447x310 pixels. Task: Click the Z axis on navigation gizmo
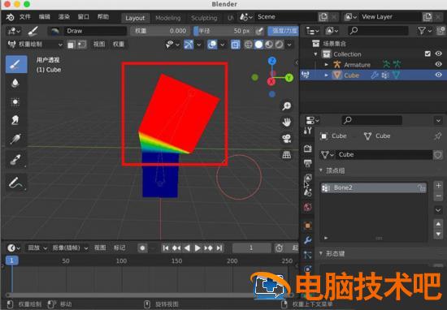tap(272, 61)
